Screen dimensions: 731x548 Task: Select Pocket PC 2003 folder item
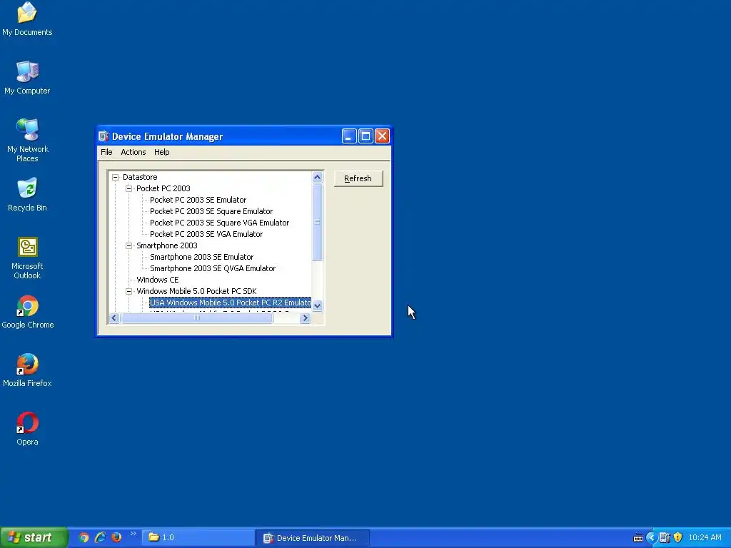(x=163, y=188)
